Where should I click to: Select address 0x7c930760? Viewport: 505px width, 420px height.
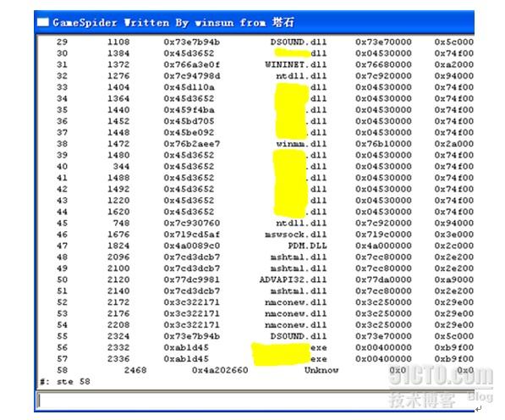click(192, 223)
